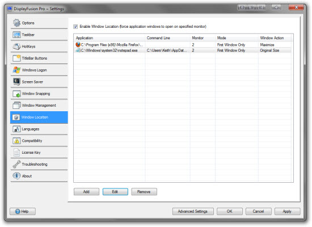Click the Compatibility warning triangle icon
Screen dimensions: 312x227
(x=16, y=141)
